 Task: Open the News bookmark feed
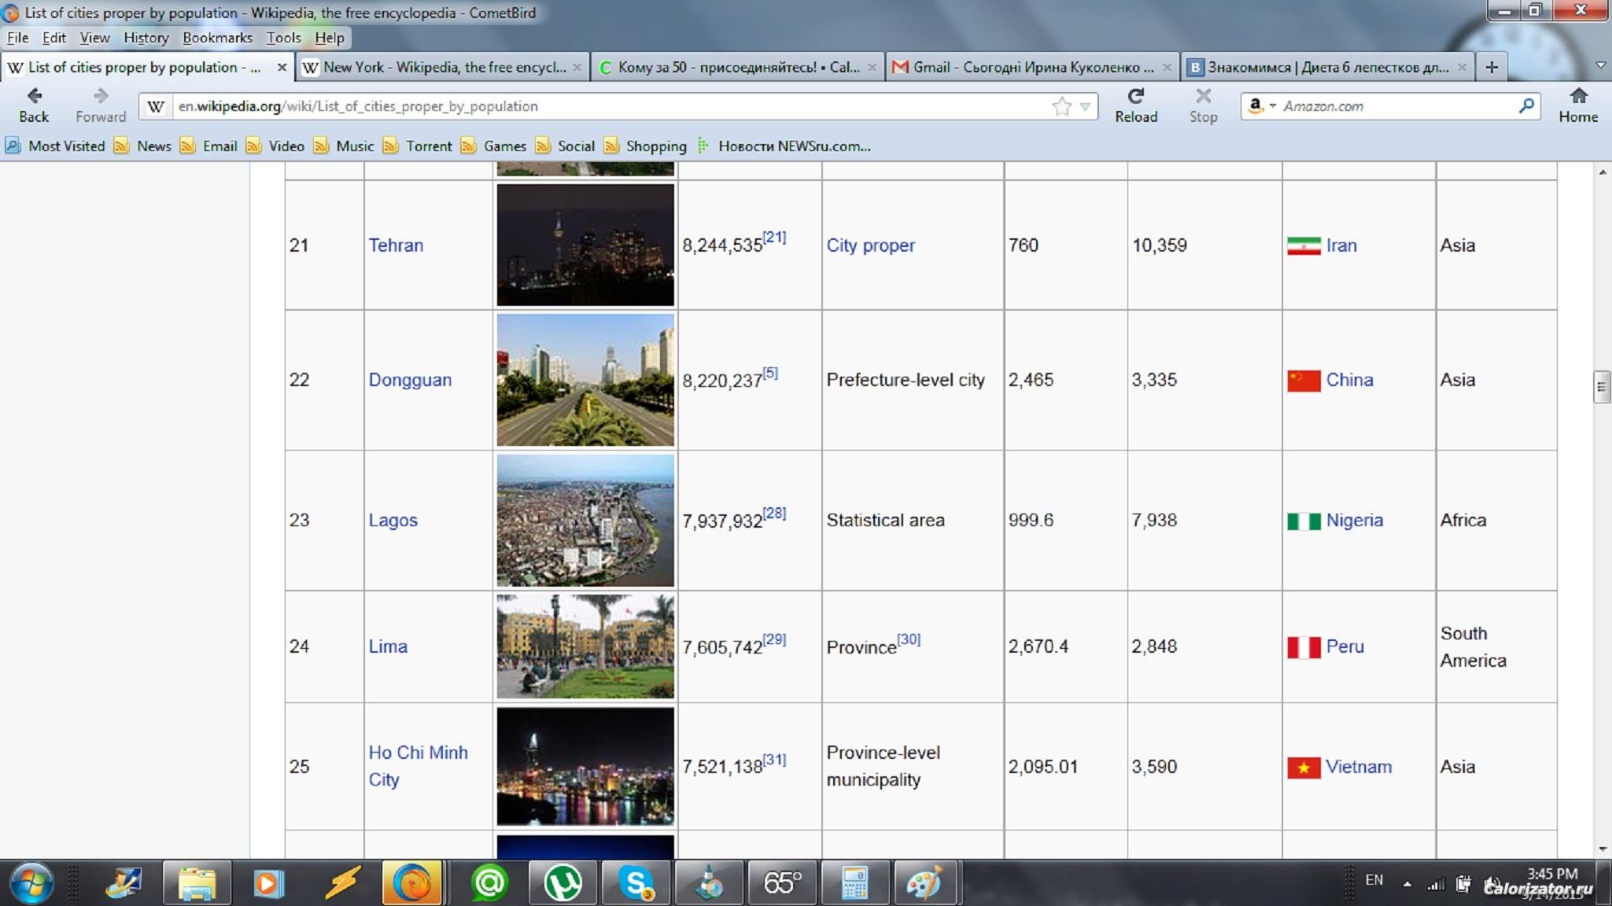tap(142, 145)
